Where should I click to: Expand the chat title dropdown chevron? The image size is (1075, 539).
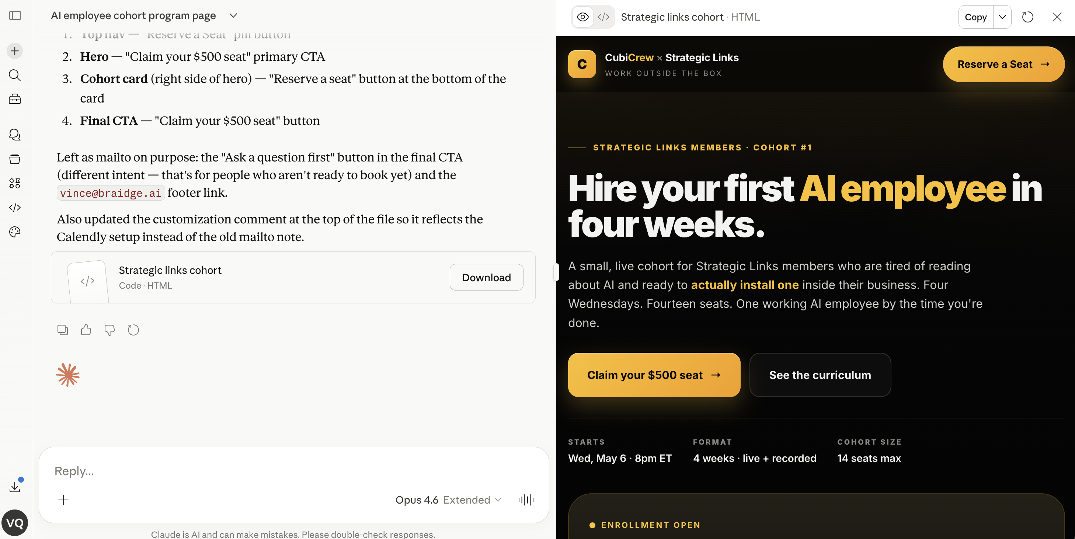[233, 15]
